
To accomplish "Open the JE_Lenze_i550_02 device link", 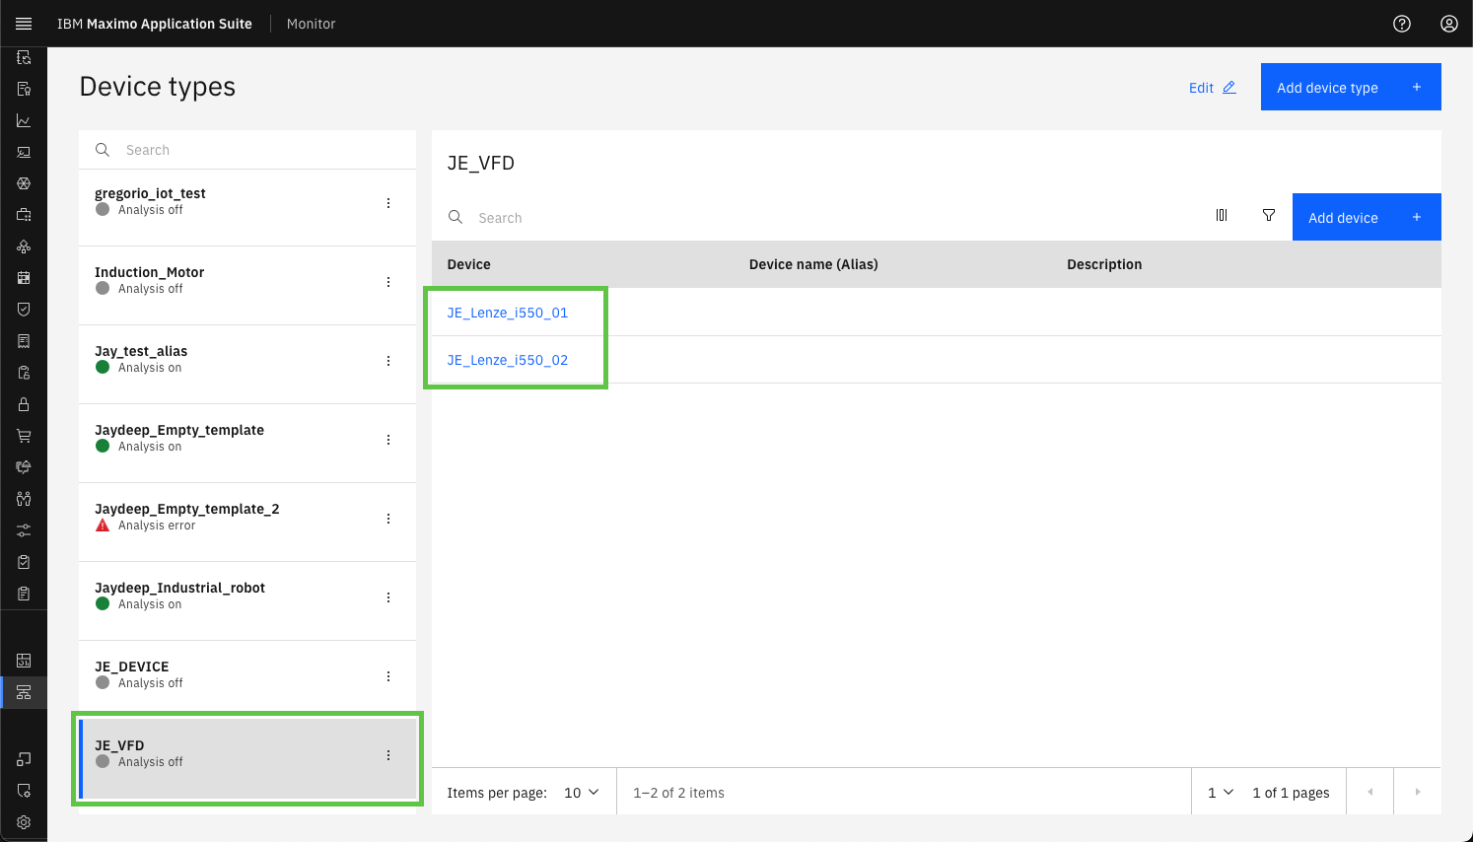I will 508,360.
